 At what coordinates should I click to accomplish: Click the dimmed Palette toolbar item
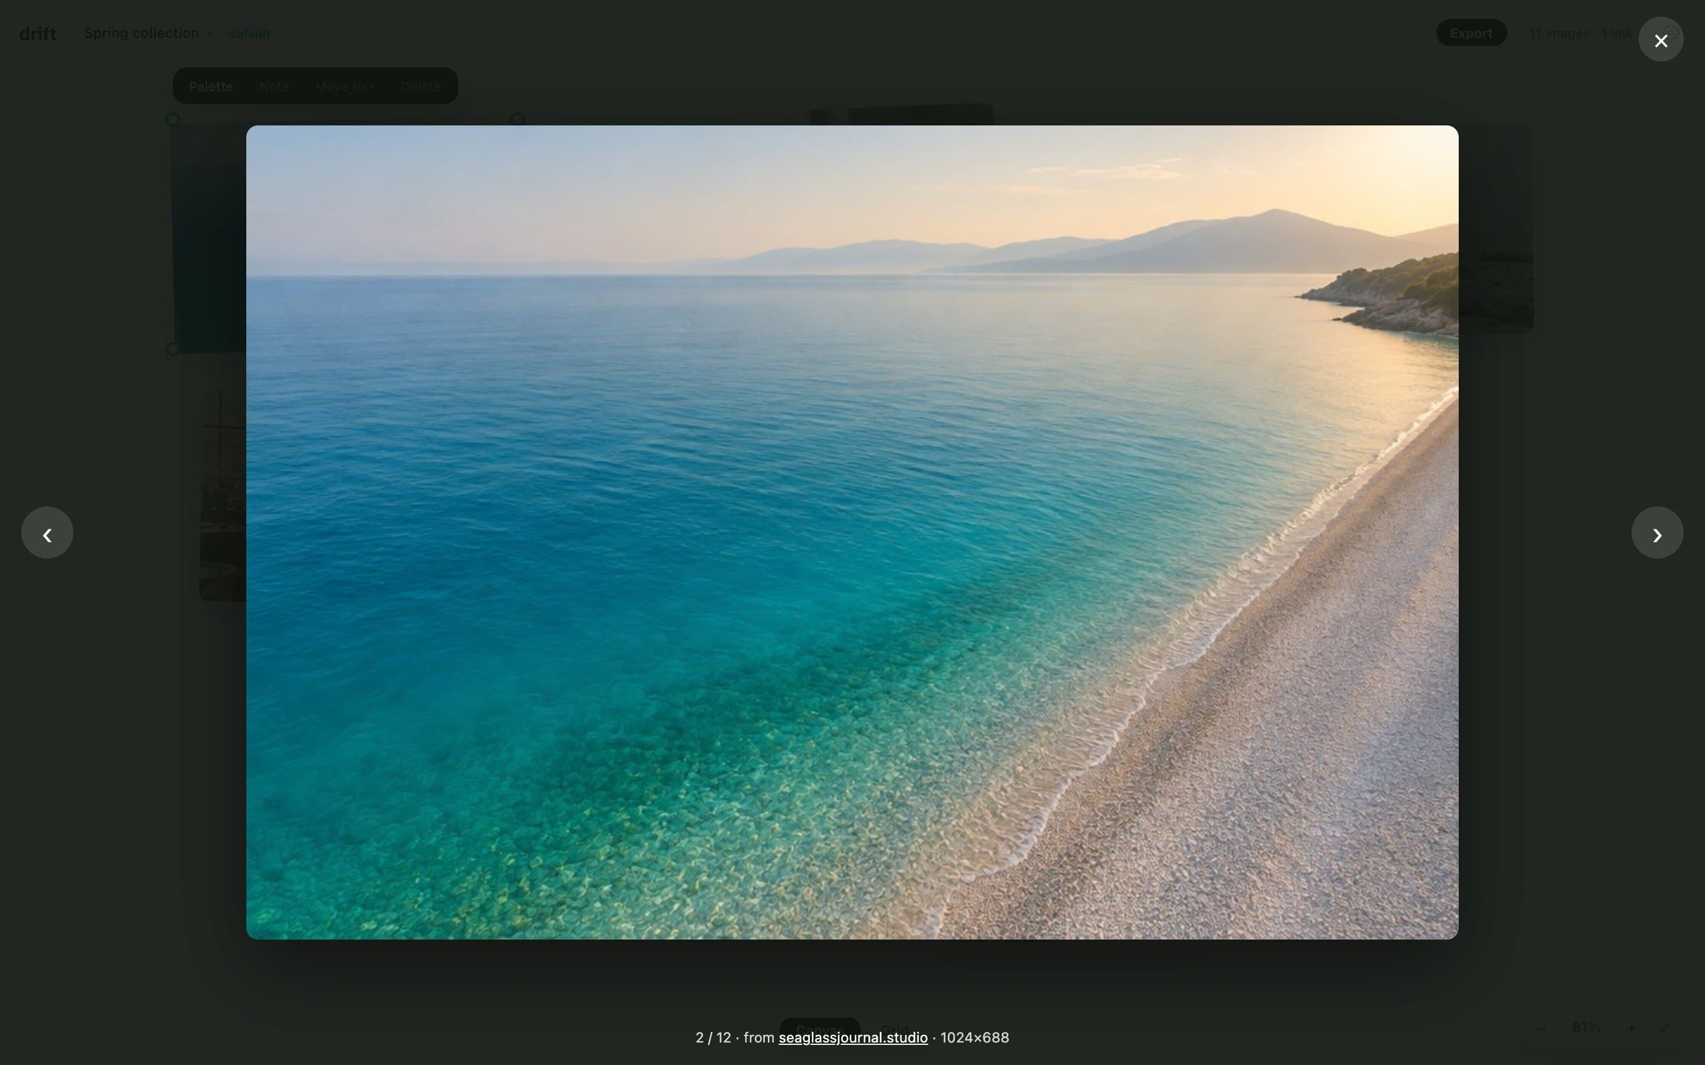coord(211,86)
